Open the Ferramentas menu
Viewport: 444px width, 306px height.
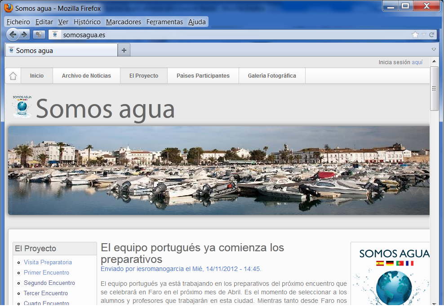click(164, 22)
